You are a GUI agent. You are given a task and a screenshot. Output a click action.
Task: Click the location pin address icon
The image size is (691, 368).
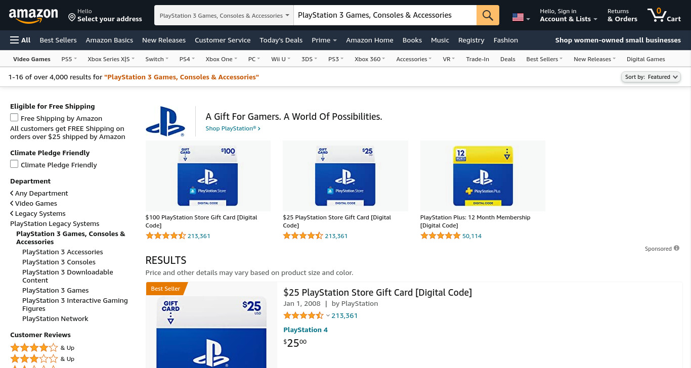(x=72, y=18)
